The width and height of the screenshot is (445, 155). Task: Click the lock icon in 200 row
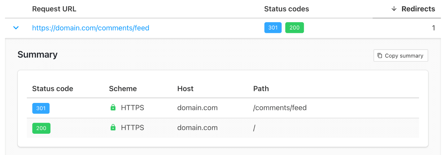pos(113,127)
